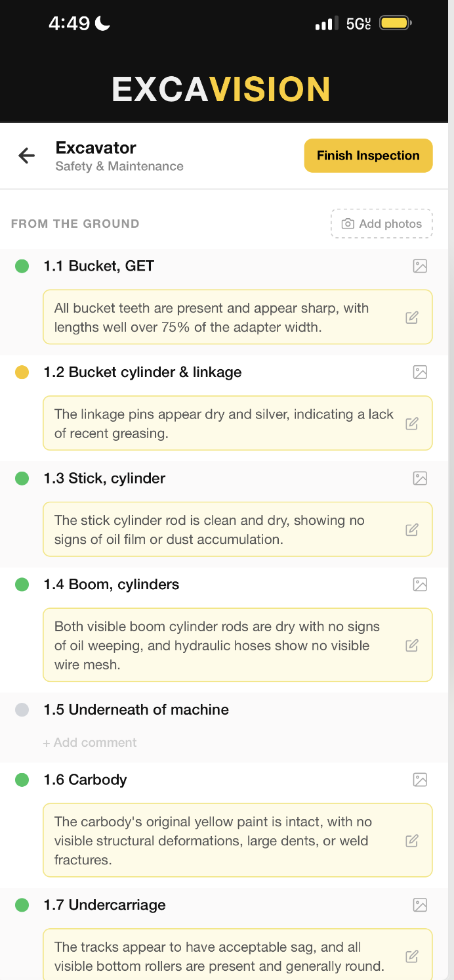Edit the stick cylinder rod comment

(x=412, y=530)
